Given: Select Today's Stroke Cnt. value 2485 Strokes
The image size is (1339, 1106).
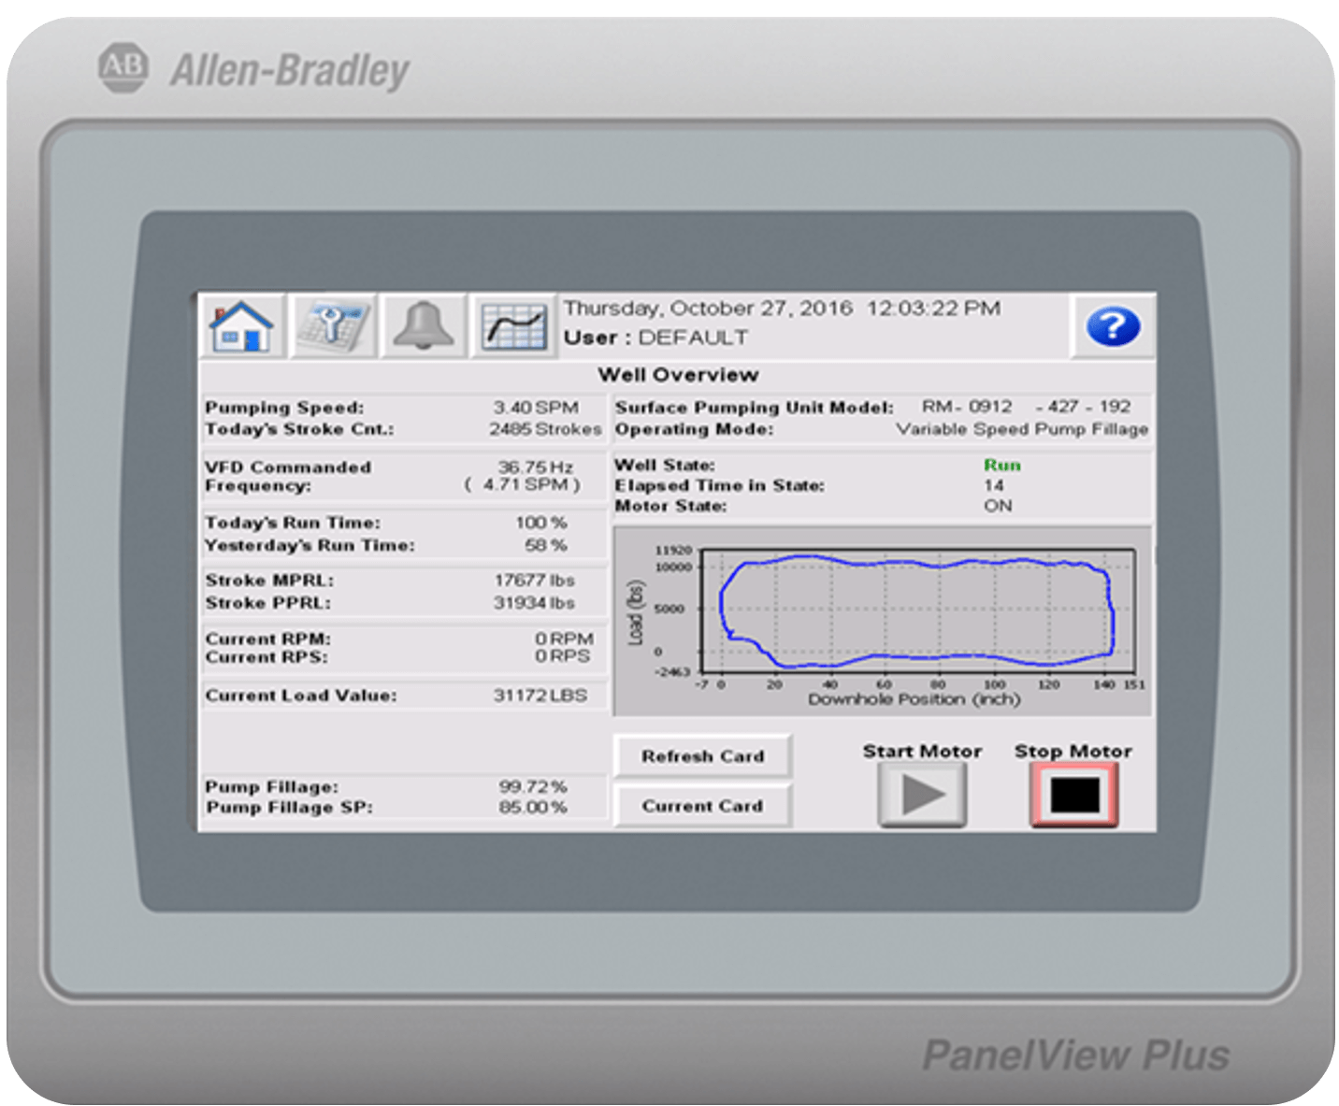Looking at the screenshot, I should [545, 428].
